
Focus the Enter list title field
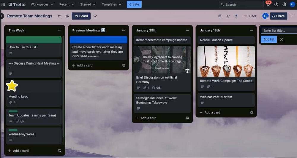click(x=279, y=31)
